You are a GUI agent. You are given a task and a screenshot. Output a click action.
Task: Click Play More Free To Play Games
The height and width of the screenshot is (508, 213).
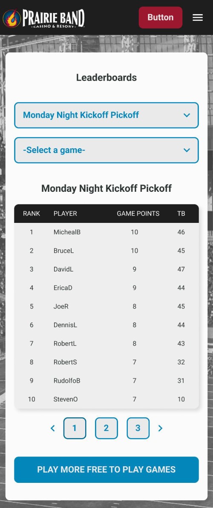click(x=106, y=470)
